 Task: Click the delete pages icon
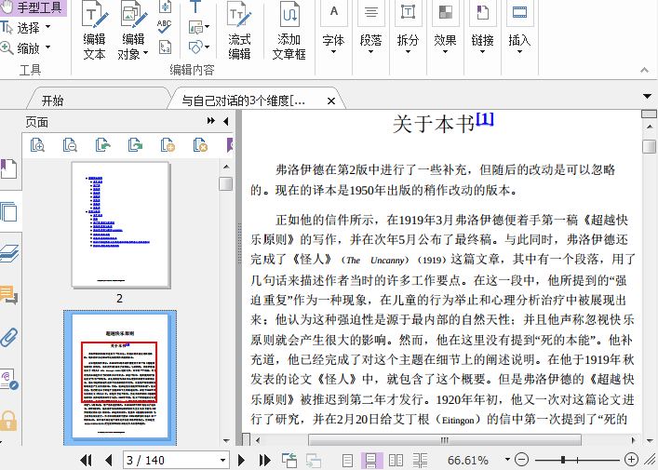pyautogui.click(x=200, y=145)
